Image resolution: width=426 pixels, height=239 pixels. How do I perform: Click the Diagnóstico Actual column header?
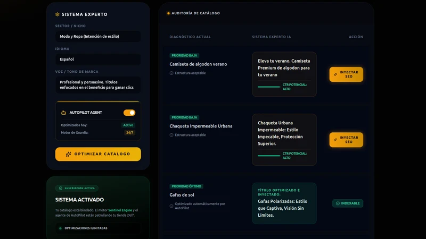pyautogui.click(x=190, y=37)
